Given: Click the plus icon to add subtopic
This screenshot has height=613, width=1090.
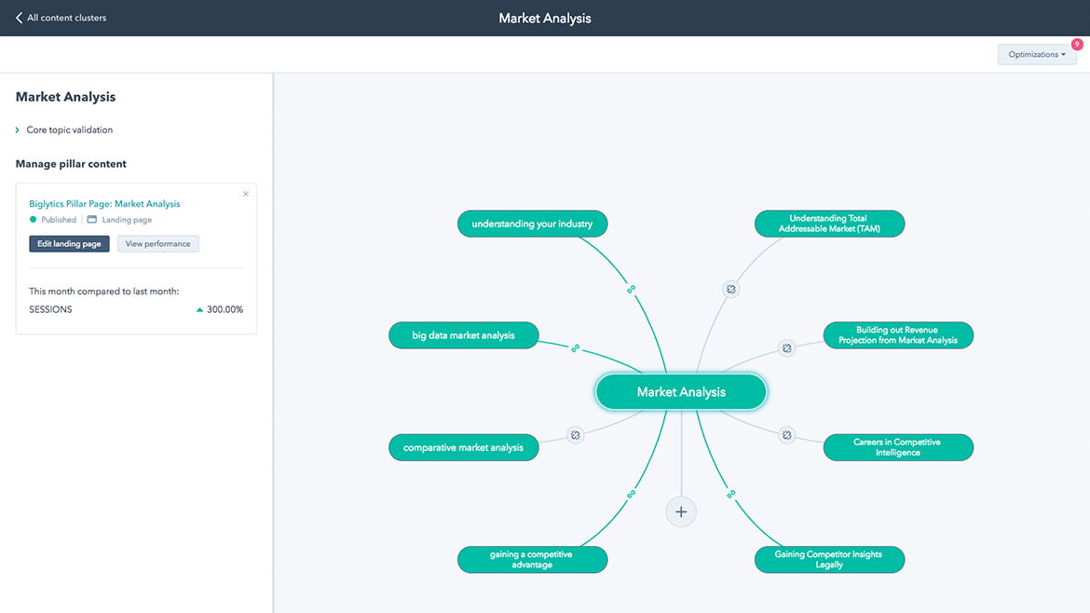Looking at the screenshot, I should pos(681,511).
